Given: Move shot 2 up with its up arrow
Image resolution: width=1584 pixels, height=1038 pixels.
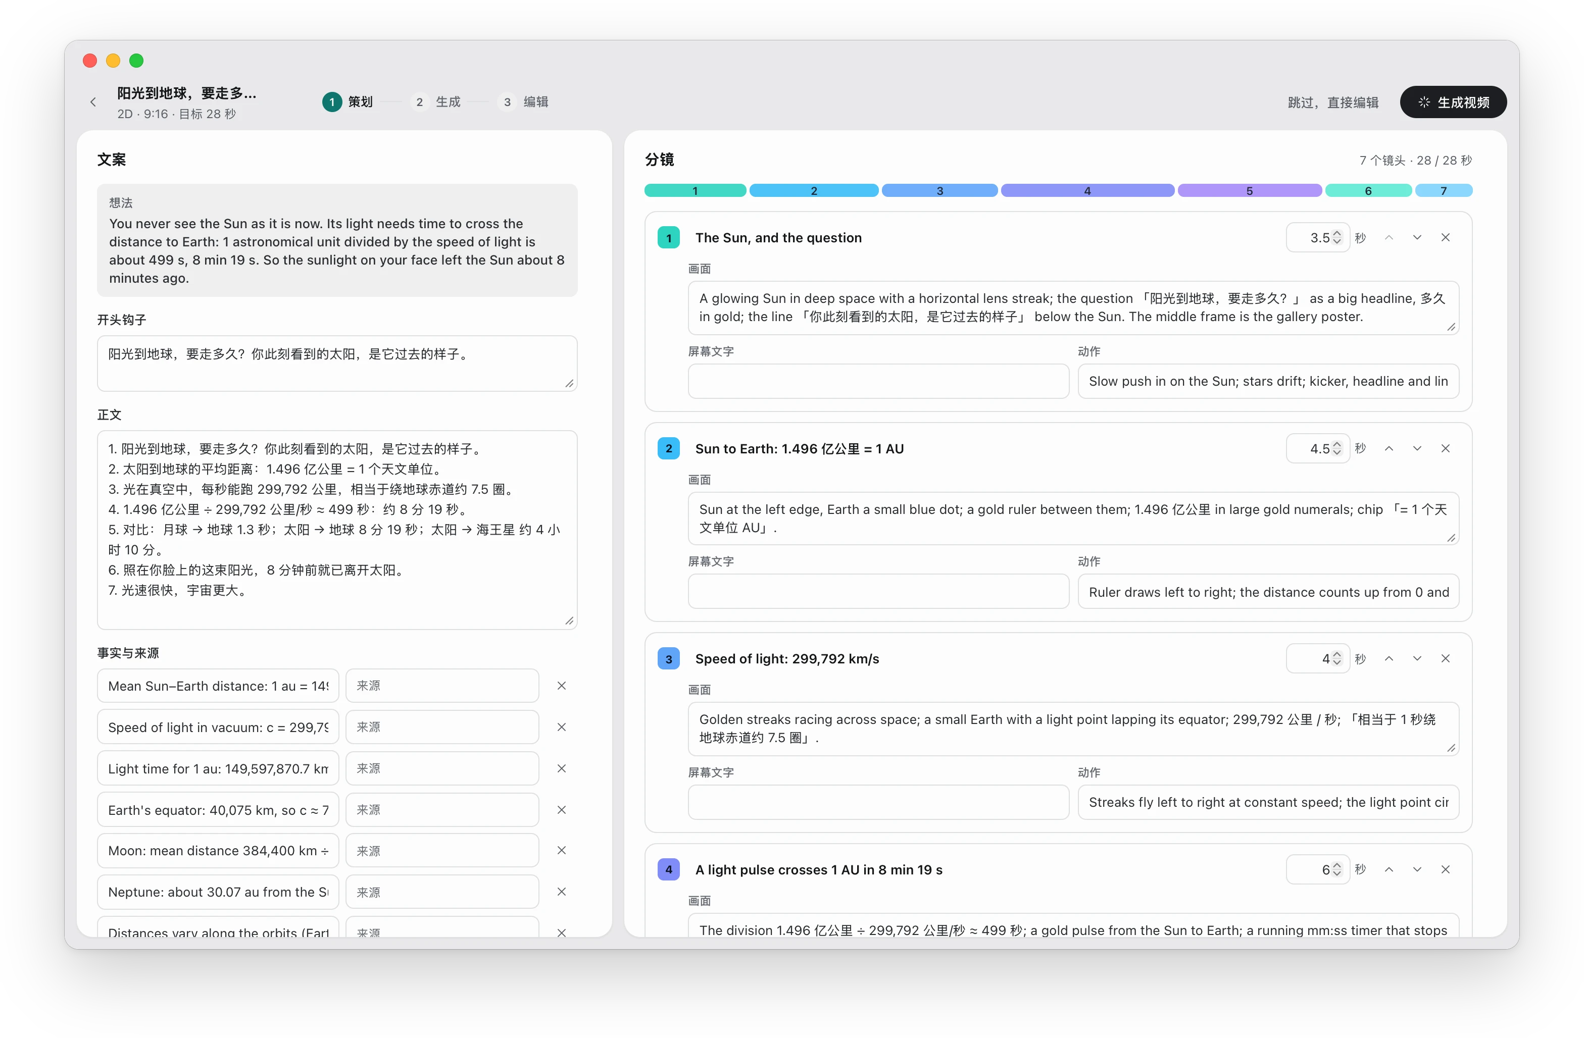Looking at the screenshot, I should [x=1389, y=448].
